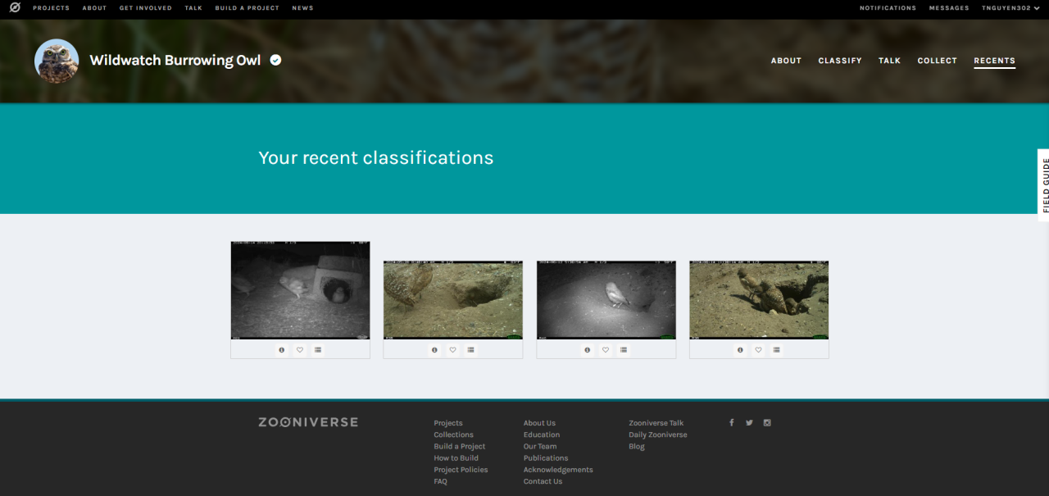
Task: Open Build a Project in top navigation
Action: click(x=247, y=8)
